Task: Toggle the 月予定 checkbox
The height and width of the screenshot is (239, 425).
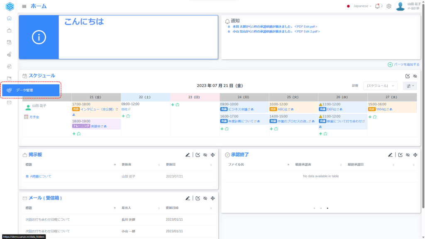Action: point(26,117)
